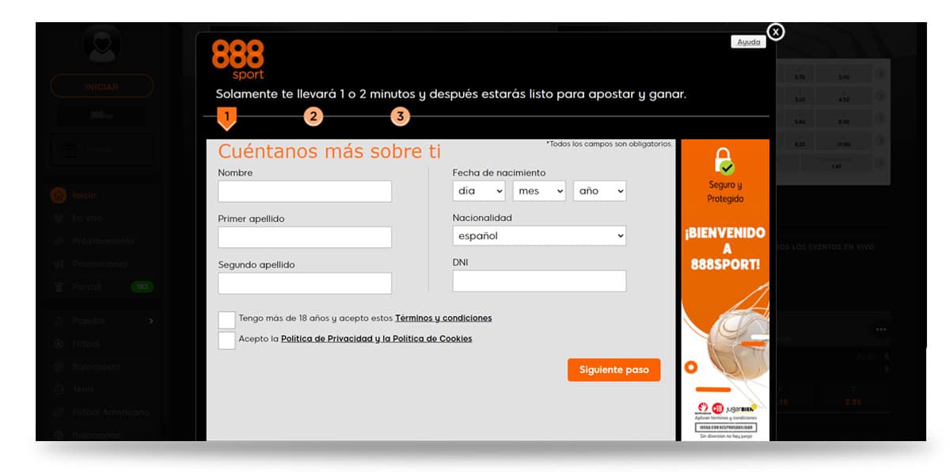Open the dia birth date dropdown

480,191
